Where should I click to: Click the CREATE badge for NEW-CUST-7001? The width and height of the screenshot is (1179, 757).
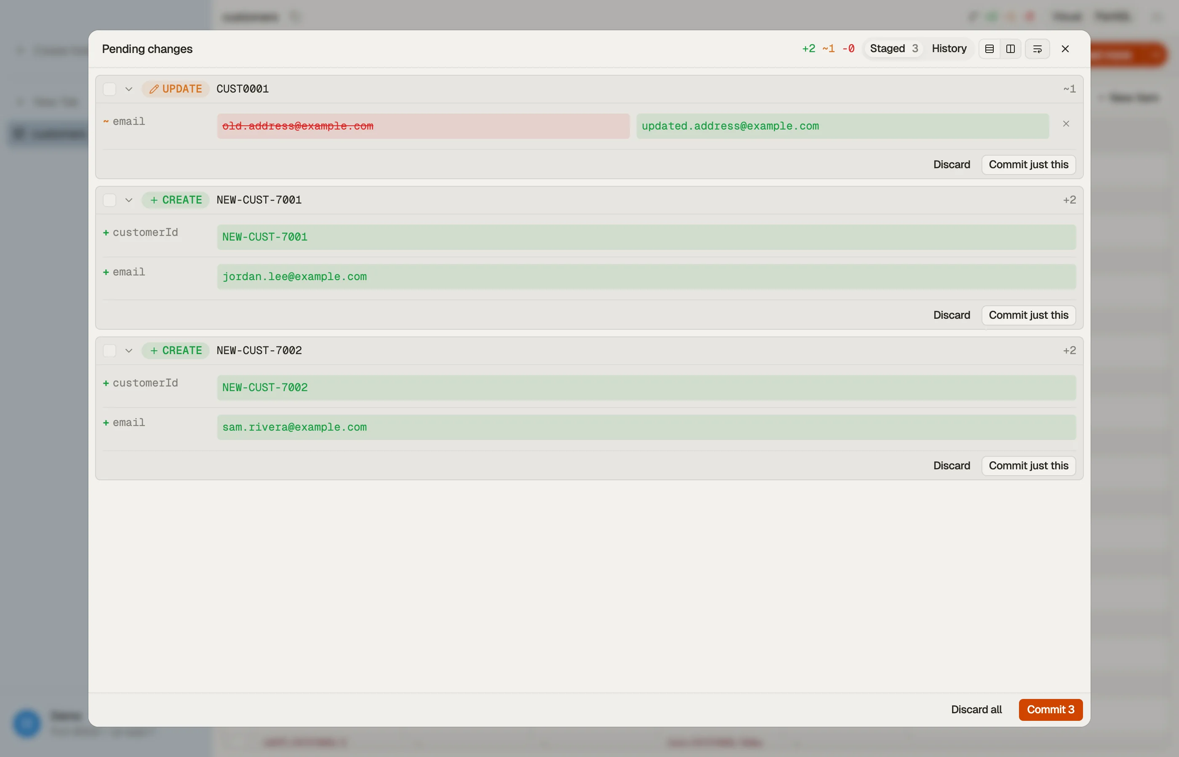(176, 200)
